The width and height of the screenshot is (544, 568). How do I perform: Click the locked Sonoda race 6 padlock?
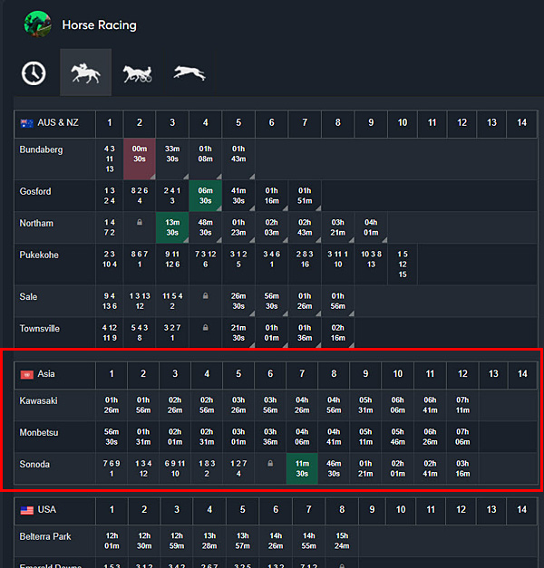click(270, 463)
